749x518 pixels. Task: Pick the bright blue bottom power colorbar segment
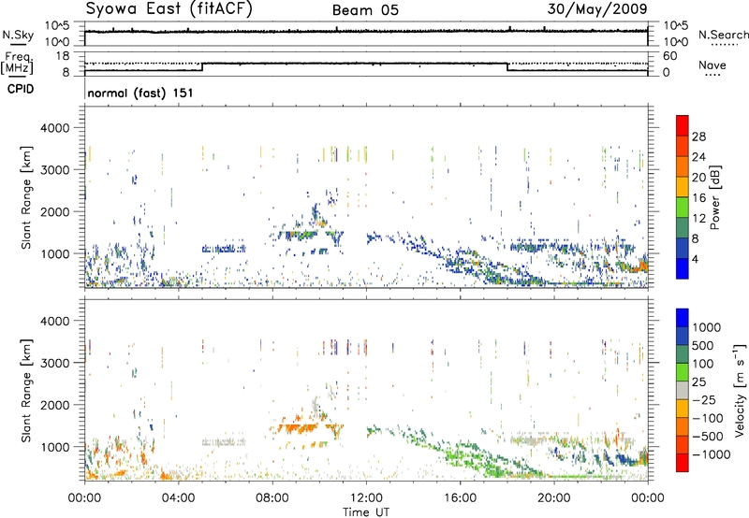[683, 269]
